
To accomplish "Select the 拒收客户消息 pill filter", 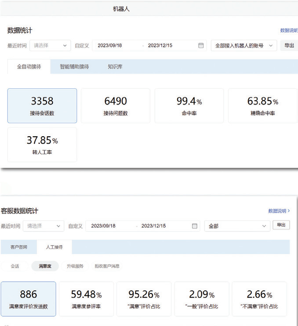I will pos(107,266).
